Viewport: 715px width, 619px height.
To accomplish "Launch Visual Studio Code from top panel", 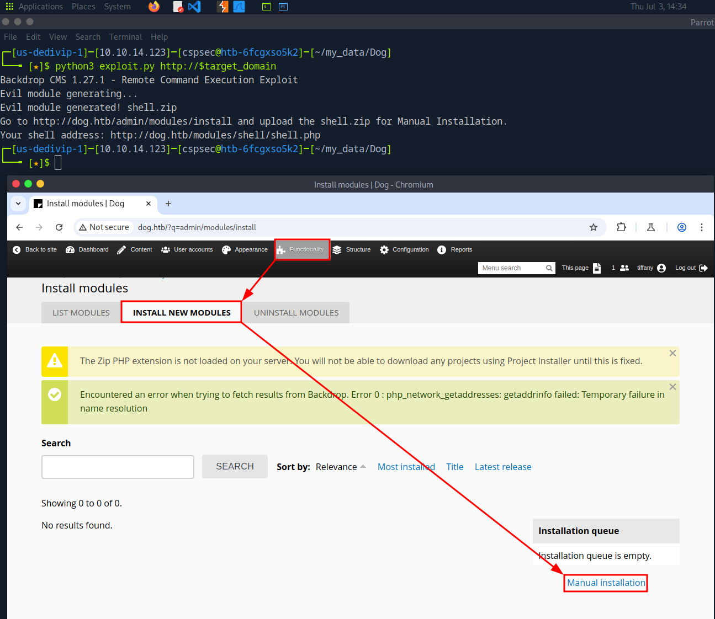I will 194,7.
